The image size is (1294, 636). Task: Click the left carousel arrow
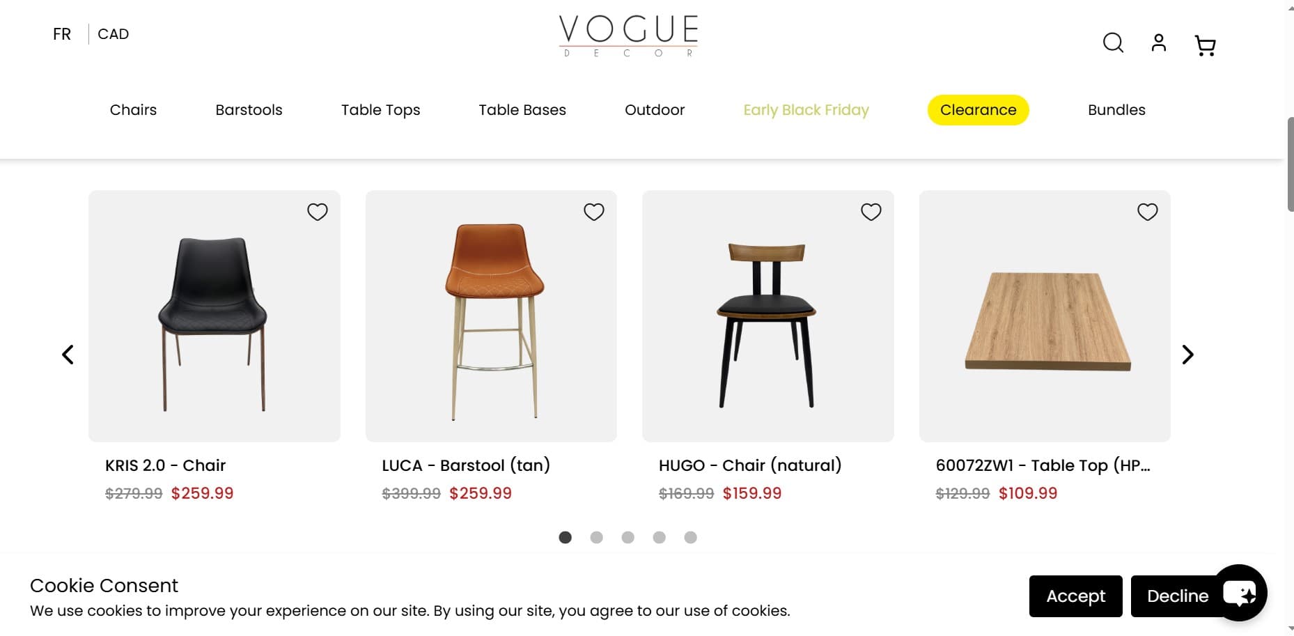(68, 355)
